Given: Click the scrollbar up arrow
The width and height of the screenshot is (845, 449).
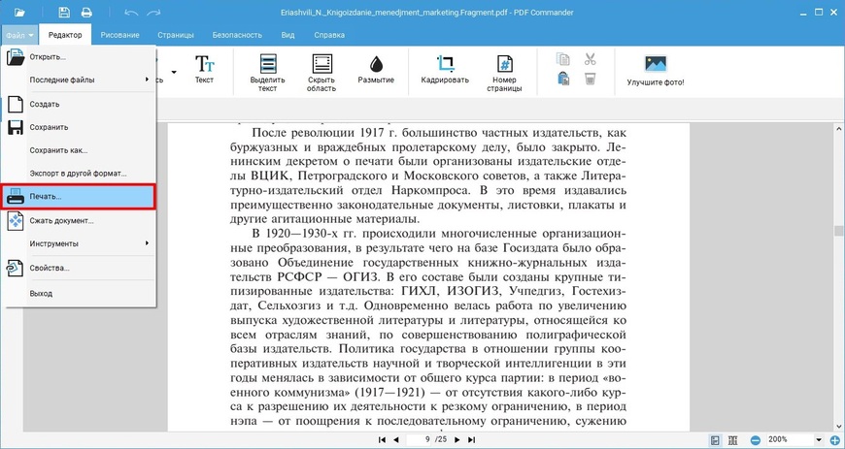Looking at the screenshot, I should tap(838, 129).
